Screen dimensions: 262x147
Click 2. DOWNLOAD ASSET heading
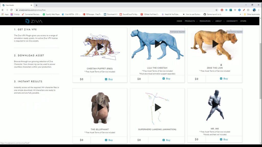(x=29, y=55)
